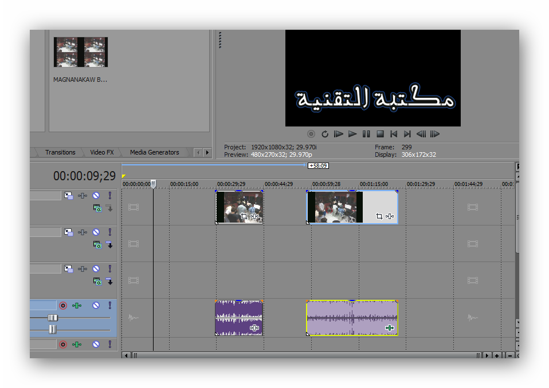Open Event FX on the selected video clip

coord(390,216)
